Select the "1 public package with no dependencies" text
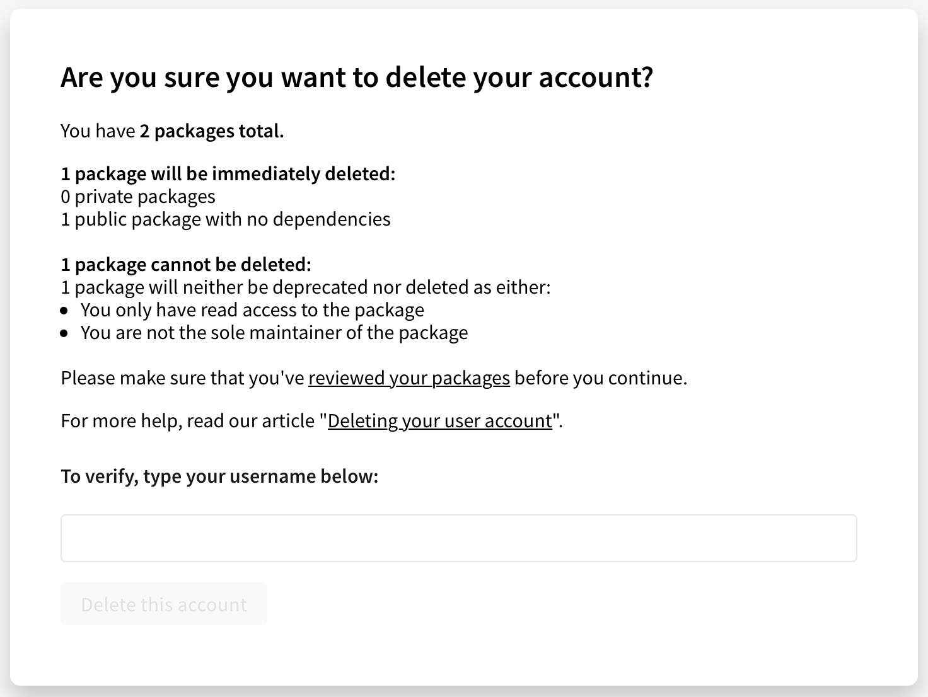 [x=226, y=219]
